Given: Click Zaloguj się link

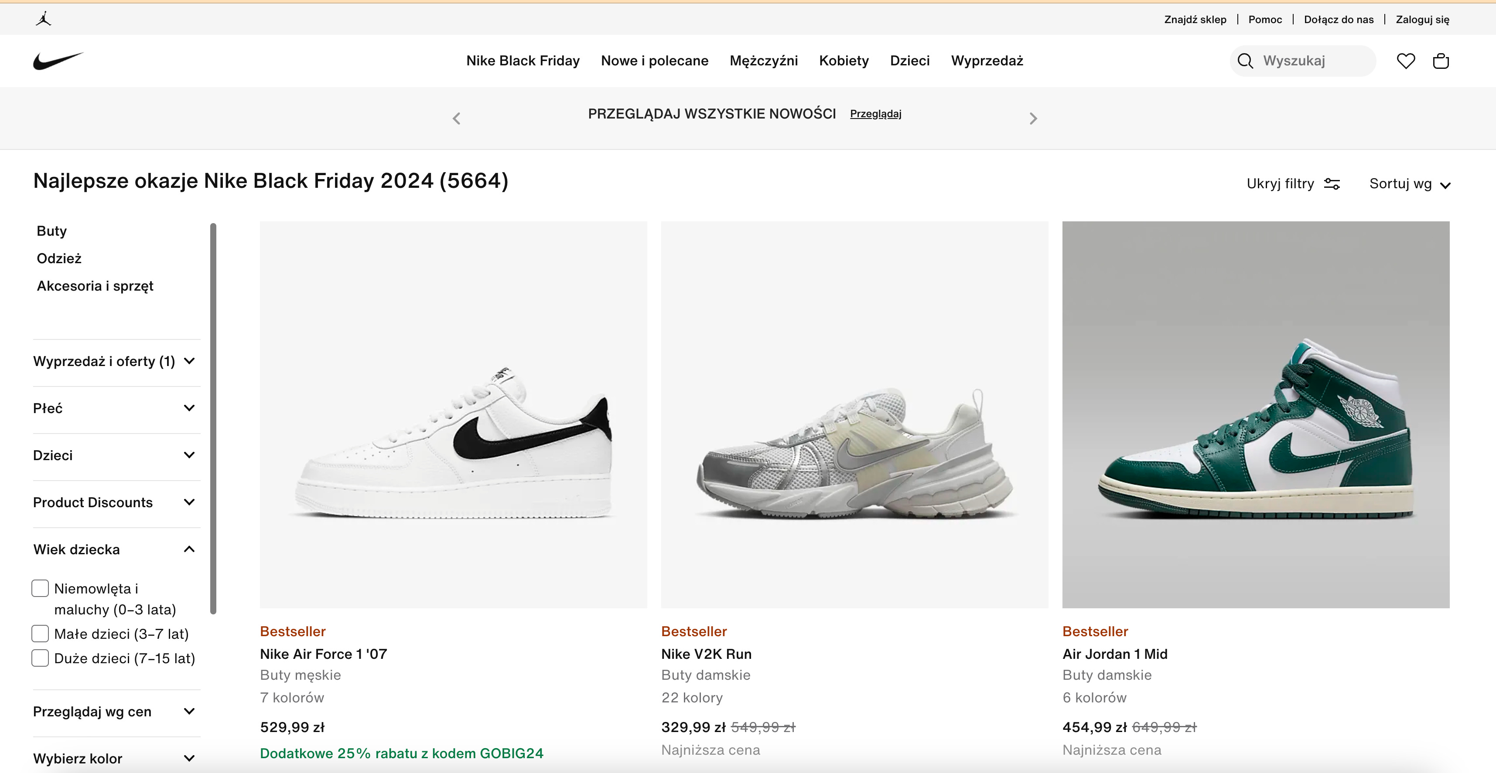Looking at the screenshot, I should [x=1422, y=20].
